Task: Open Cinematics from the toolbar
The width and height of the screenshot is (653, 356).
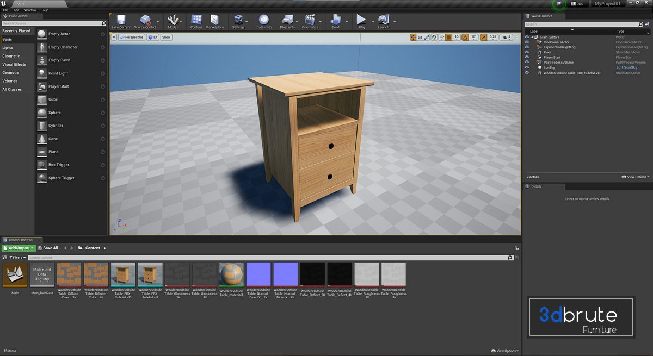Action: [310, 21]
